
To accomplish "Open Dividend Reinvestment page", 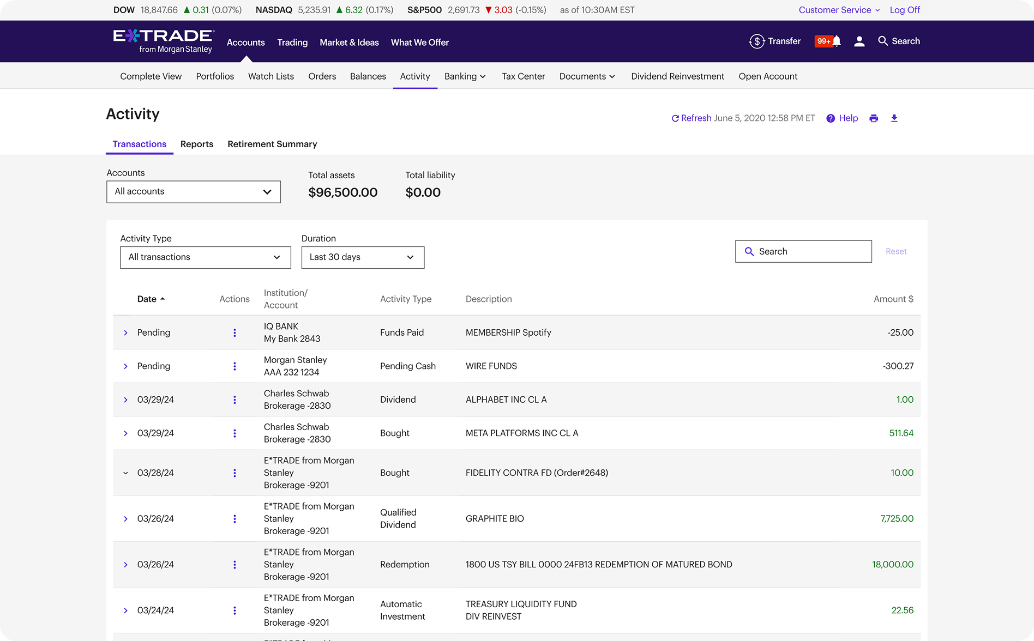I will pos(678,76).
